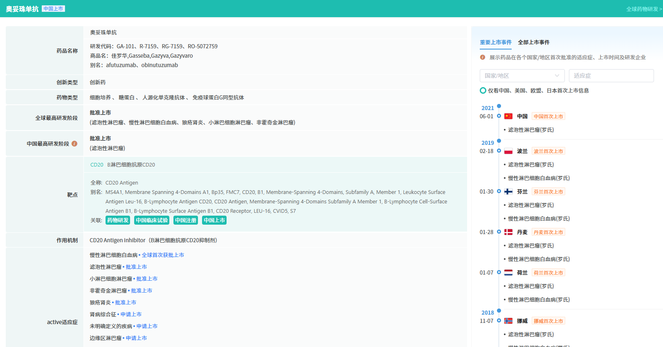Click the Netherlands flag icon
This screenshot has width=663, height=347.
(x=508, y=273)
